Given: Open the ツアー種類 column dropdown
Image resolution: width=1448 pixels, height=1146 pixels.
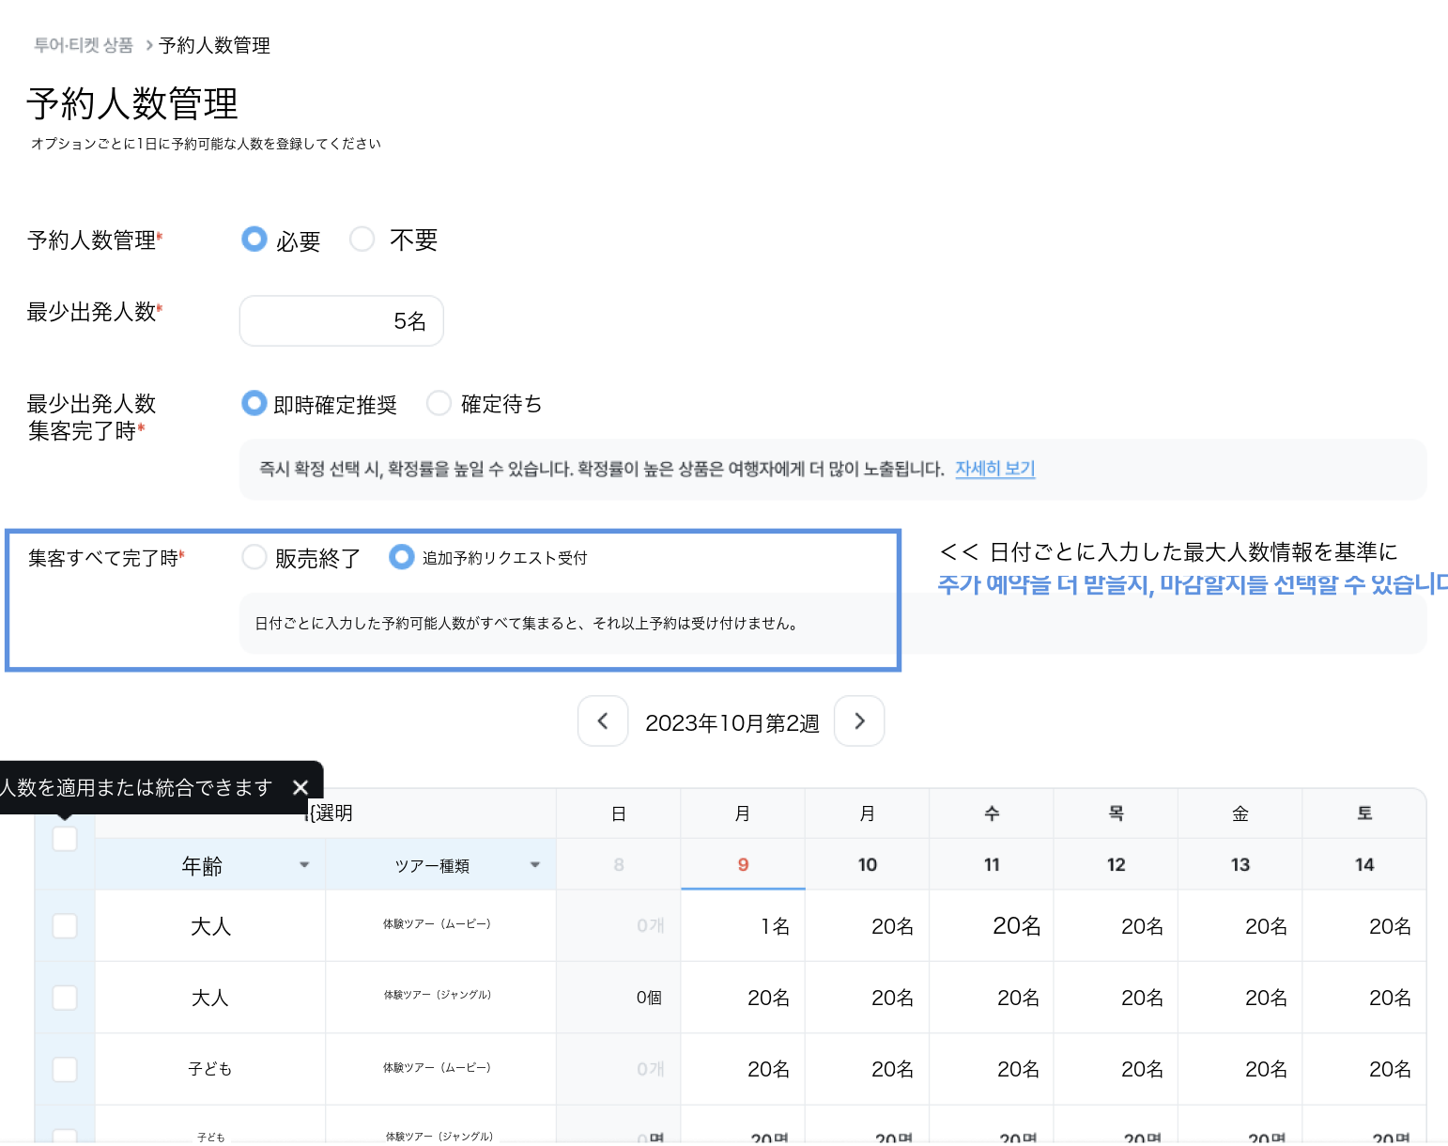Looking at the screenshot, I should 535,865.
